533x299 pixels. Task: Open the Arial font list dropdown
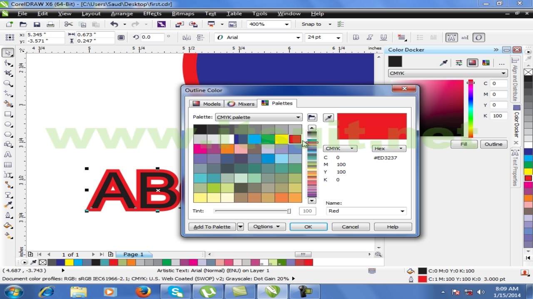click(298, 37)
